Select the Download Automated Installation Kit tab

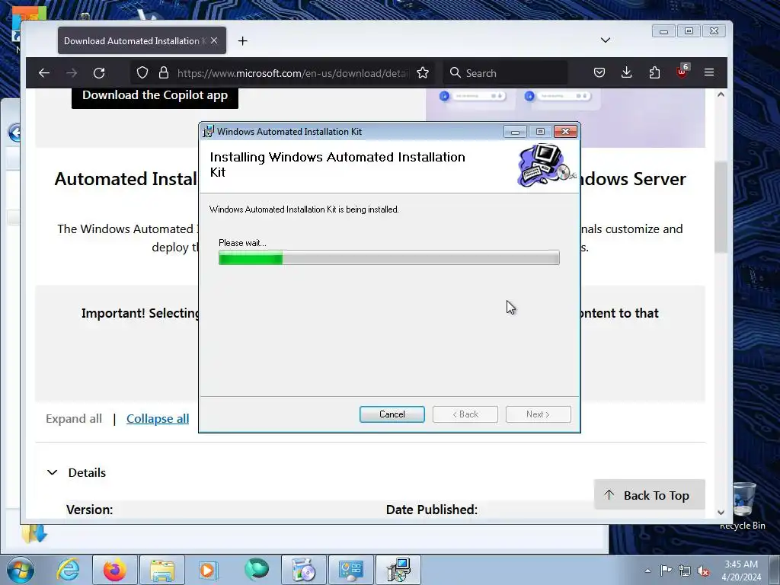142,41
